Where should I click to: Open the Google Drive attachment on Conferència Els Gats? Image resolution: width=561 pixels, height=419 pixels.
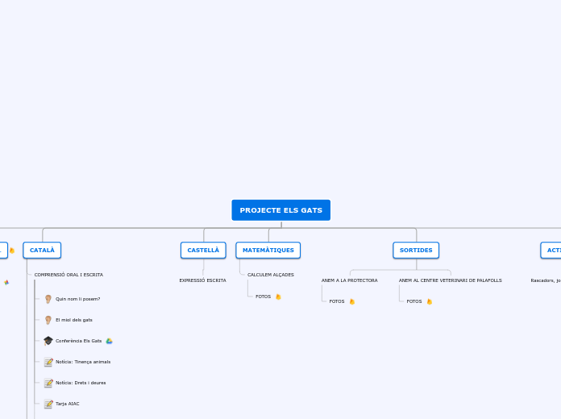click(109, 341)
